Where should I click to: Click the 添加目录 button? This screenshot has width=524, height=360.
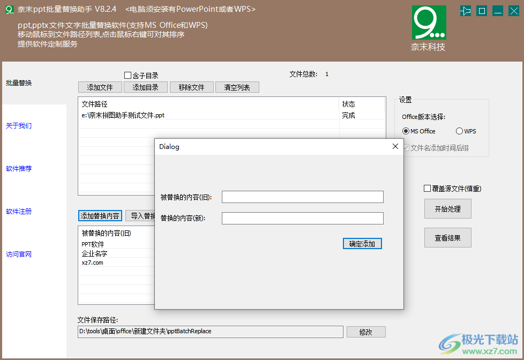[146, 87]
